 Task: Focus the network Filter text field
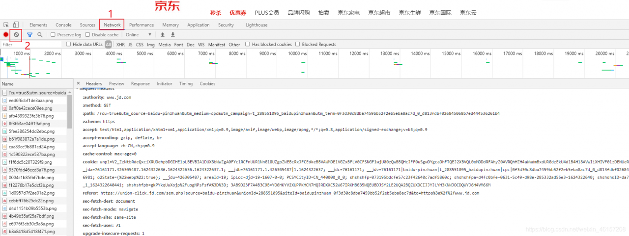pyautogui.click(x=32, y=44)
